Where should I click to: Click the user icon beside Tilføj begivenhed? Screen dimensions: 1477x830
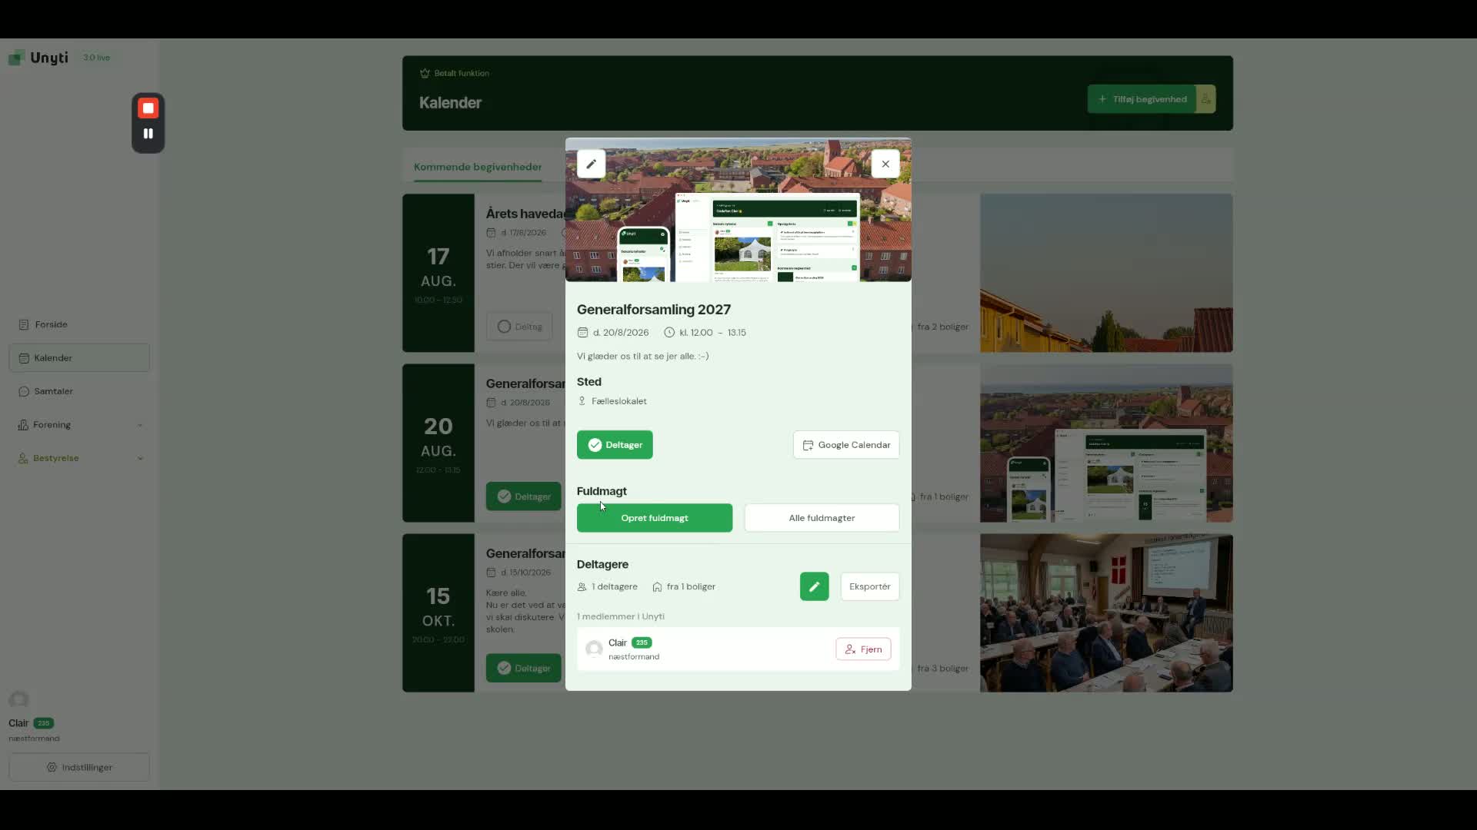point(1206,99)
